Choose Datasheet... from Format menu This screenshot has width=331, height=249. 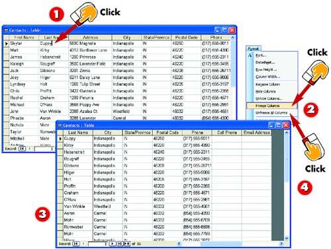point(265,63)
